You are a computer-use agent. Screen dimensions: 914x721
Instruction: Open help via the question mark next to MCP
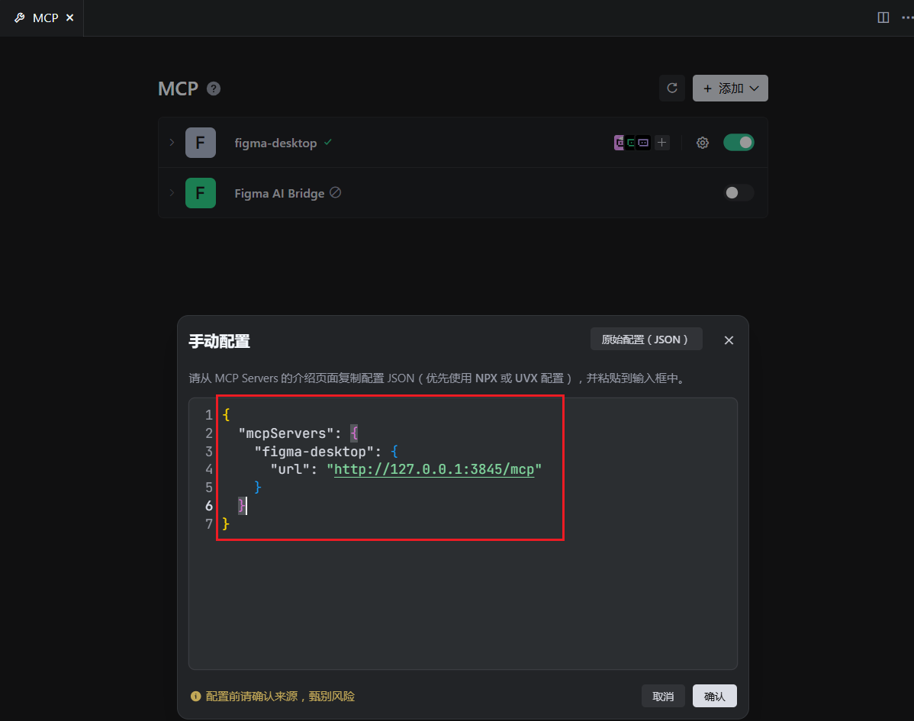pyautogui.click(x=213, y=89)
